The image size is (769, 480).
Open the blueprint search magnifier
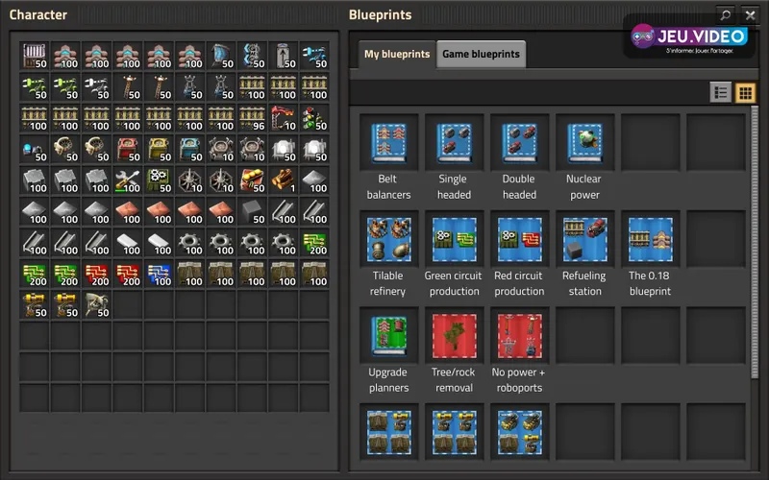click(726, 15)
